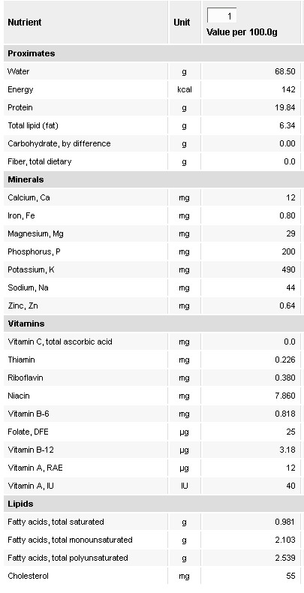Click Vitamin C, total ascorbic acid label
This screenshot has width=304, height=593.
[60, 342]
